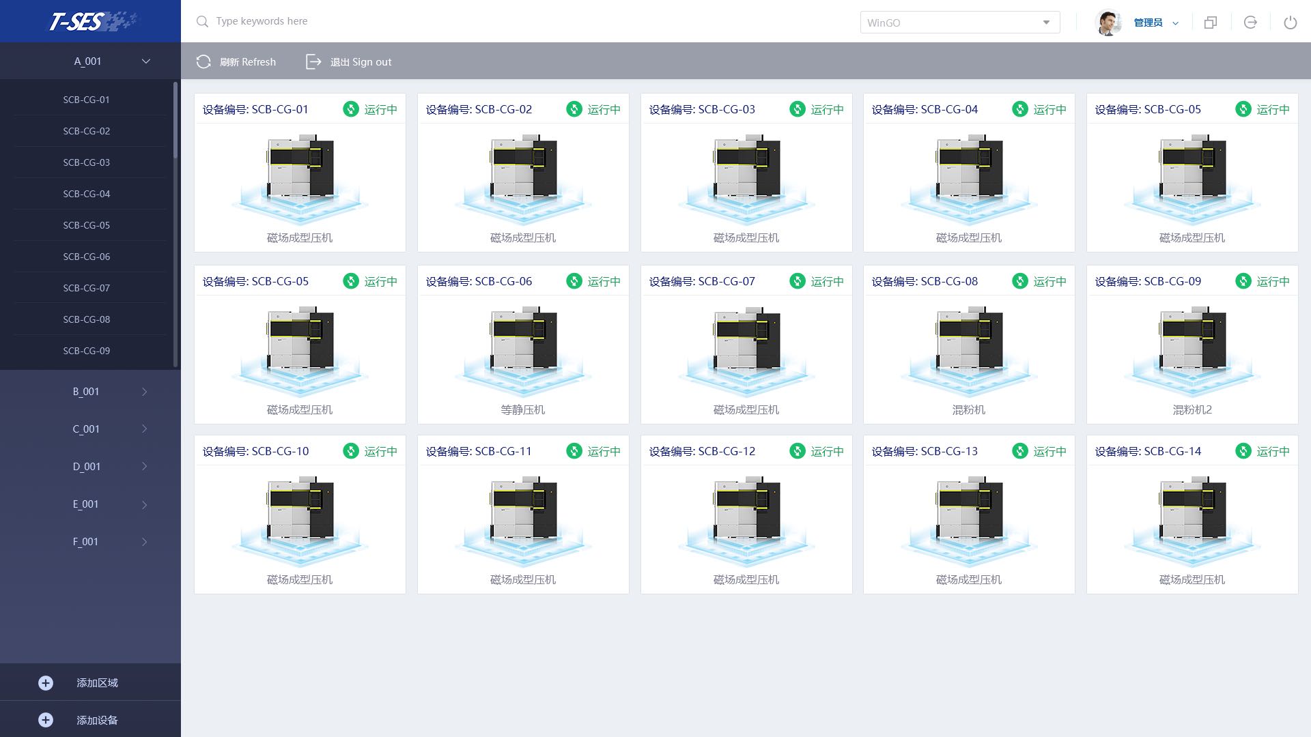The image size is (1311, 737).
Task: Click the logout circle icon in top bar
Action: click(1250, 23)
